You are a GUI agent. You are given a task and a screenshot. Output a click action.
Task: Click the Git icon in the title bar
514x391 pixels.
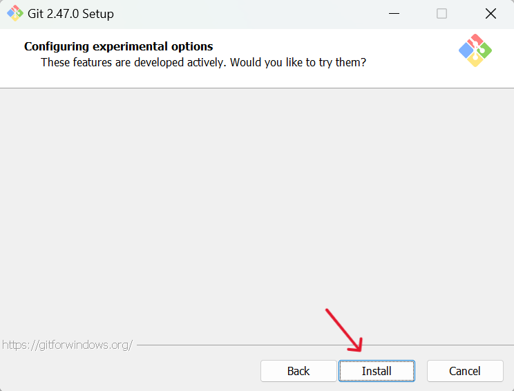pyautogui.click(x=15, y=13)
